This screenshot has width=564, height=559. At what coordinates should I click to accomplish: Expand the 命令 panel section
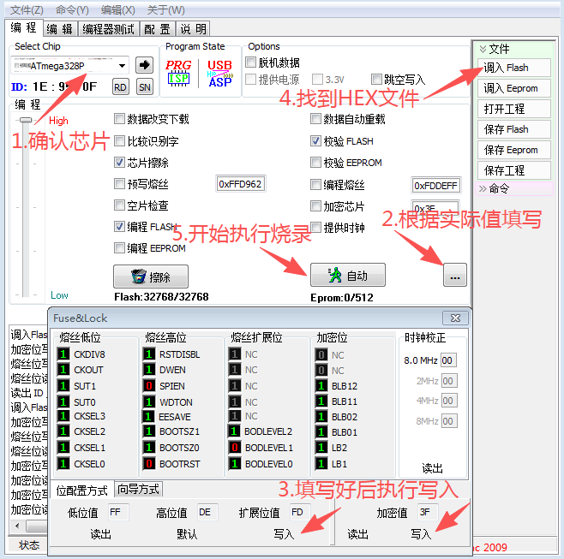point(483,188)
